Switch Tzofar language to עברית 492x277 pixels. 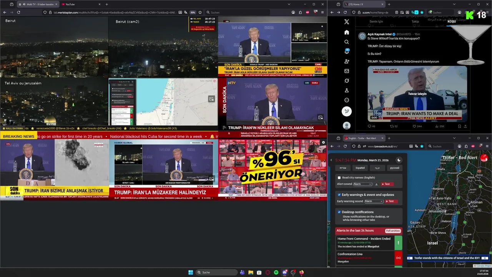click(343, 168)
